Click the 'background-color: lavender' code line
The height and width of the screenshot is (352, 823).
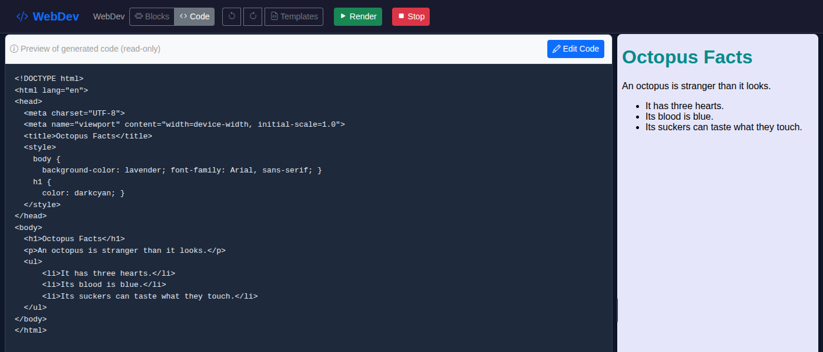click(x=182, y=170)
